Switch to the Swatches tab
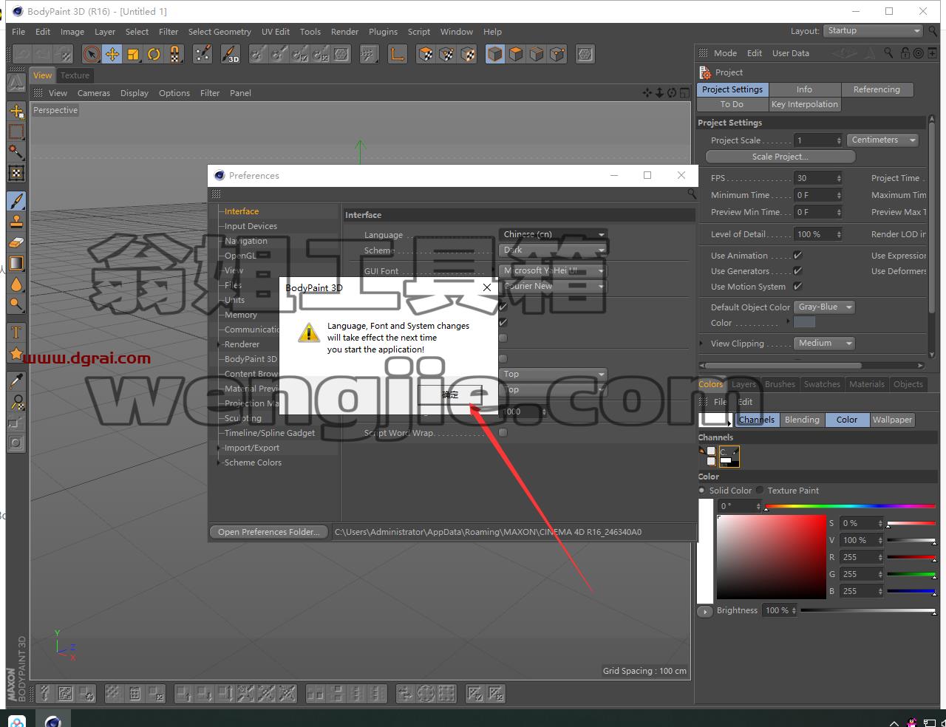Screen dimensions: 946x727 (x=822, y=384)
